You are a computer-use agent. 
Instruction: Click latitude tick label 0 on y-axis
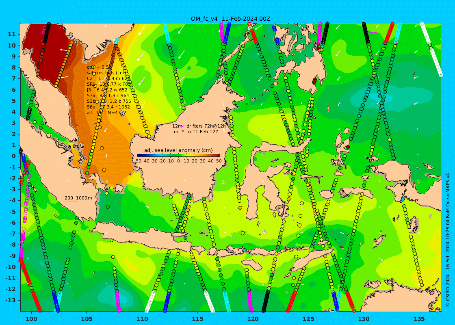(x=14, y=156)
